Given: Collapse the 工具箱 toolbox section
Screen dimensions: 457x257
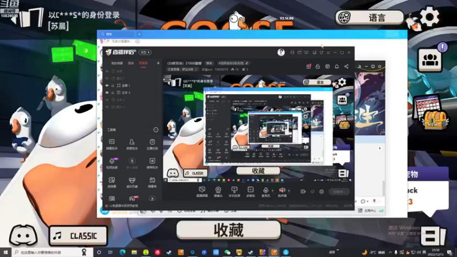Looking at the screenshot, I should point(155,130).
